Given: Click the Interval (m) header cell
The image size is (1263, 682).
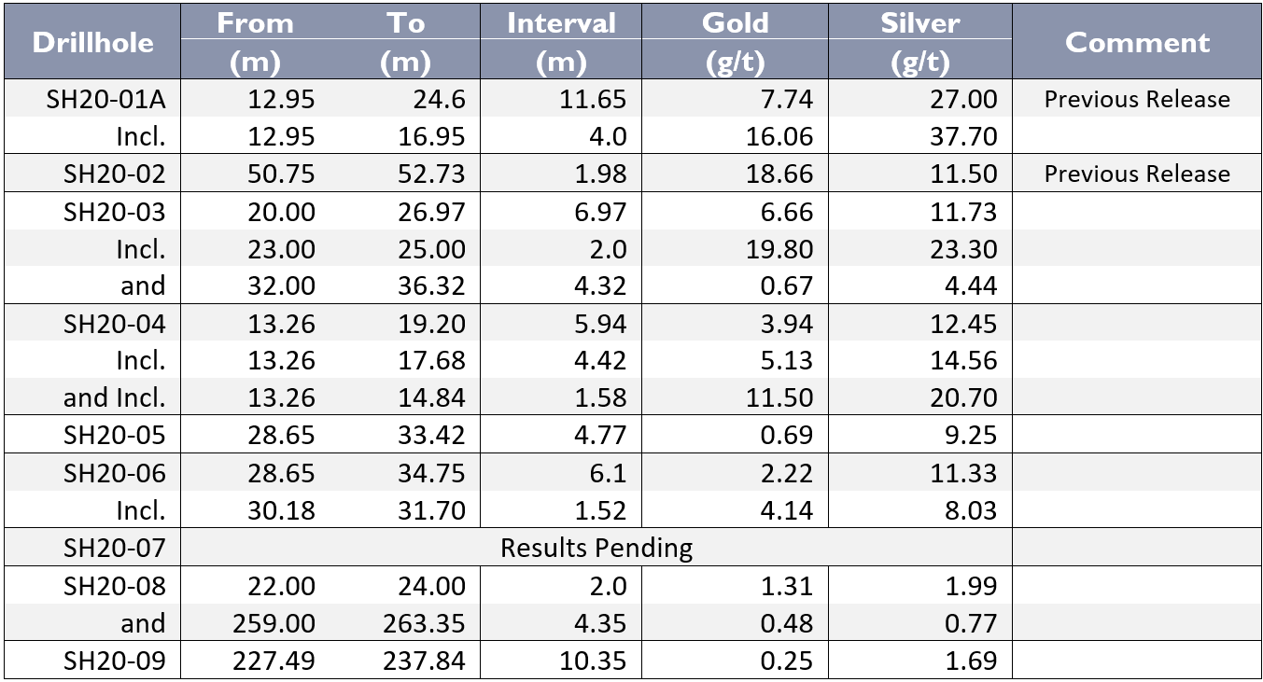Looking at the screenshot, I should tap(561, 42).
